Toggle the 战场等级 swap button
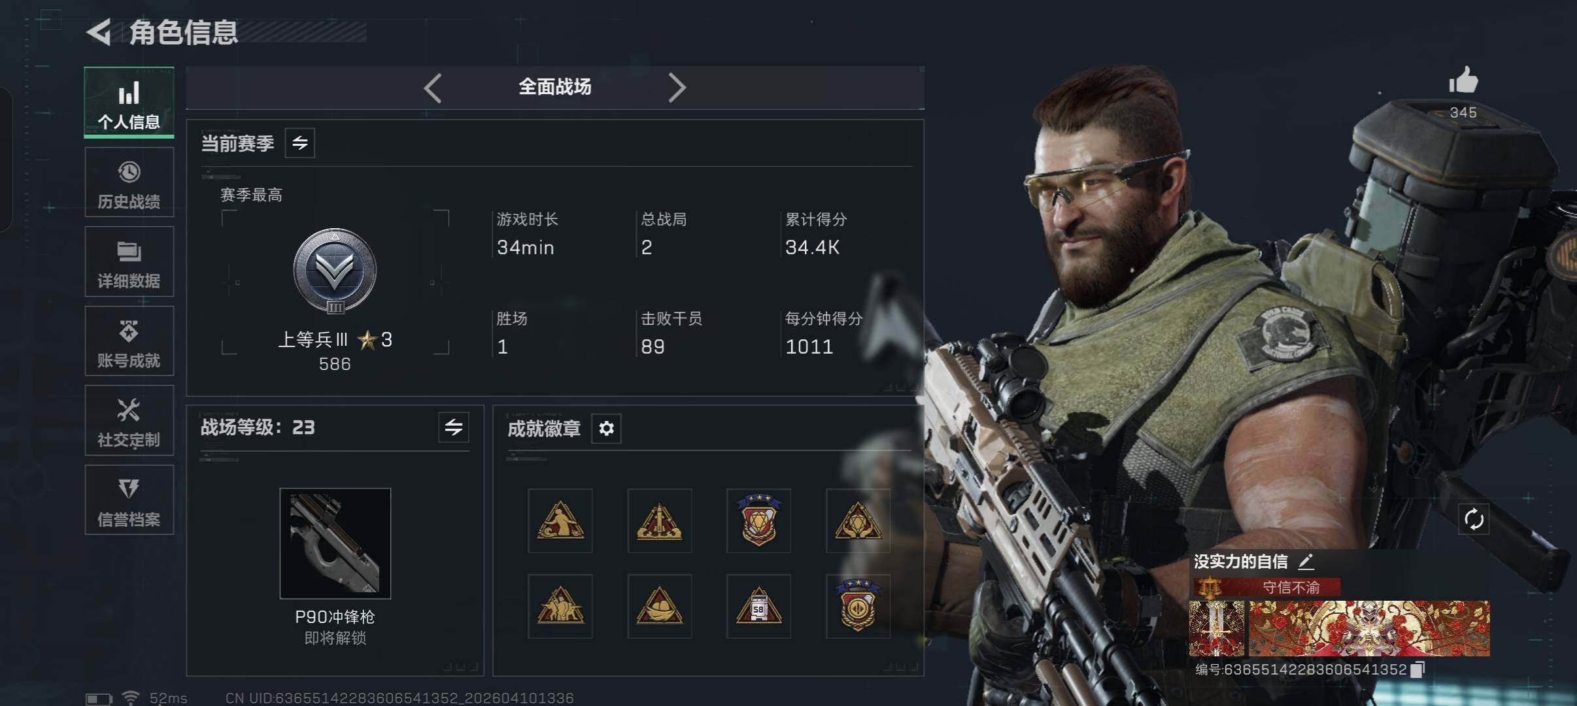 pyautogui.click(x=454, y=428)
